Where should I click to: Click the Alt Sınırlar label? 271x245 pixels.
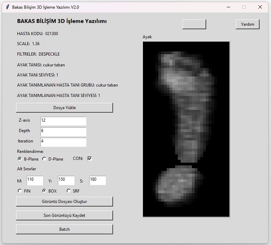click(x=26, y=169)
